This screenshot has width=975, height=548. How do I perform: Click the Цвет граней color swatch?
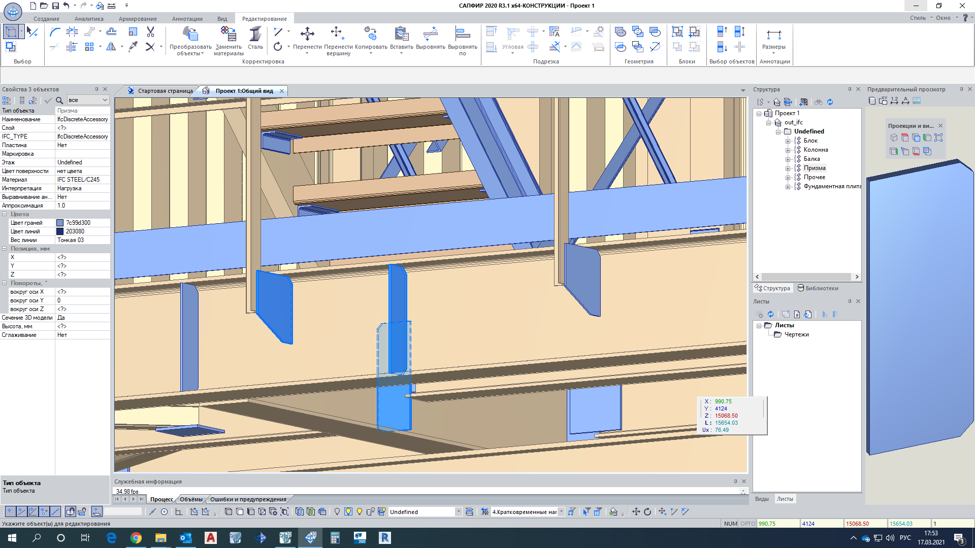click(x=60, y=223)
